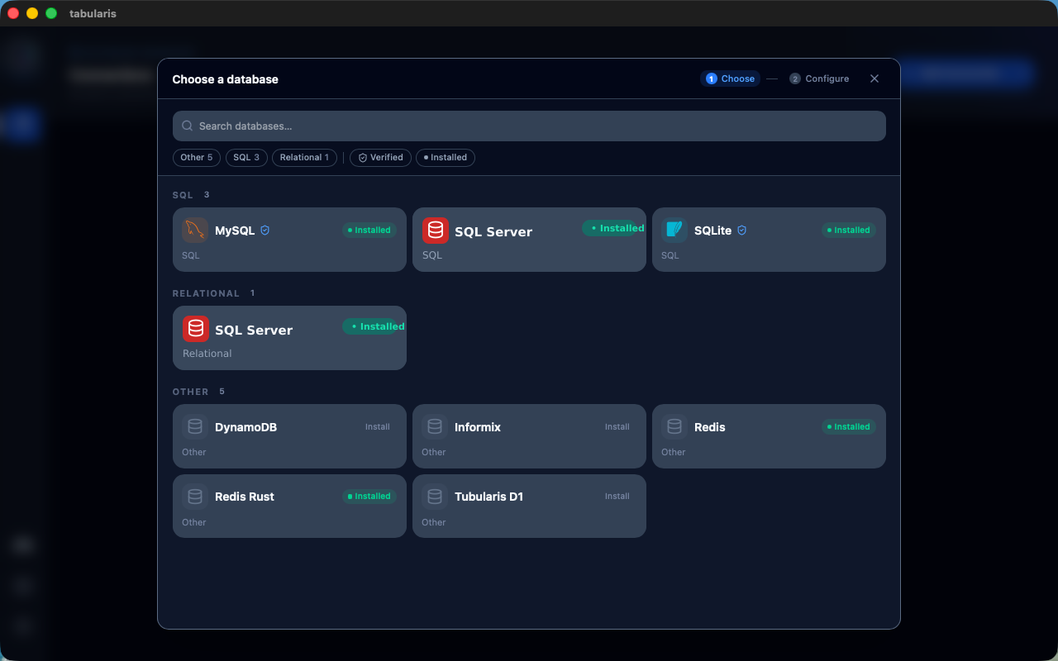Go to the Configure step
This screenshot has width=1058, height=661.
click(819, 78)
